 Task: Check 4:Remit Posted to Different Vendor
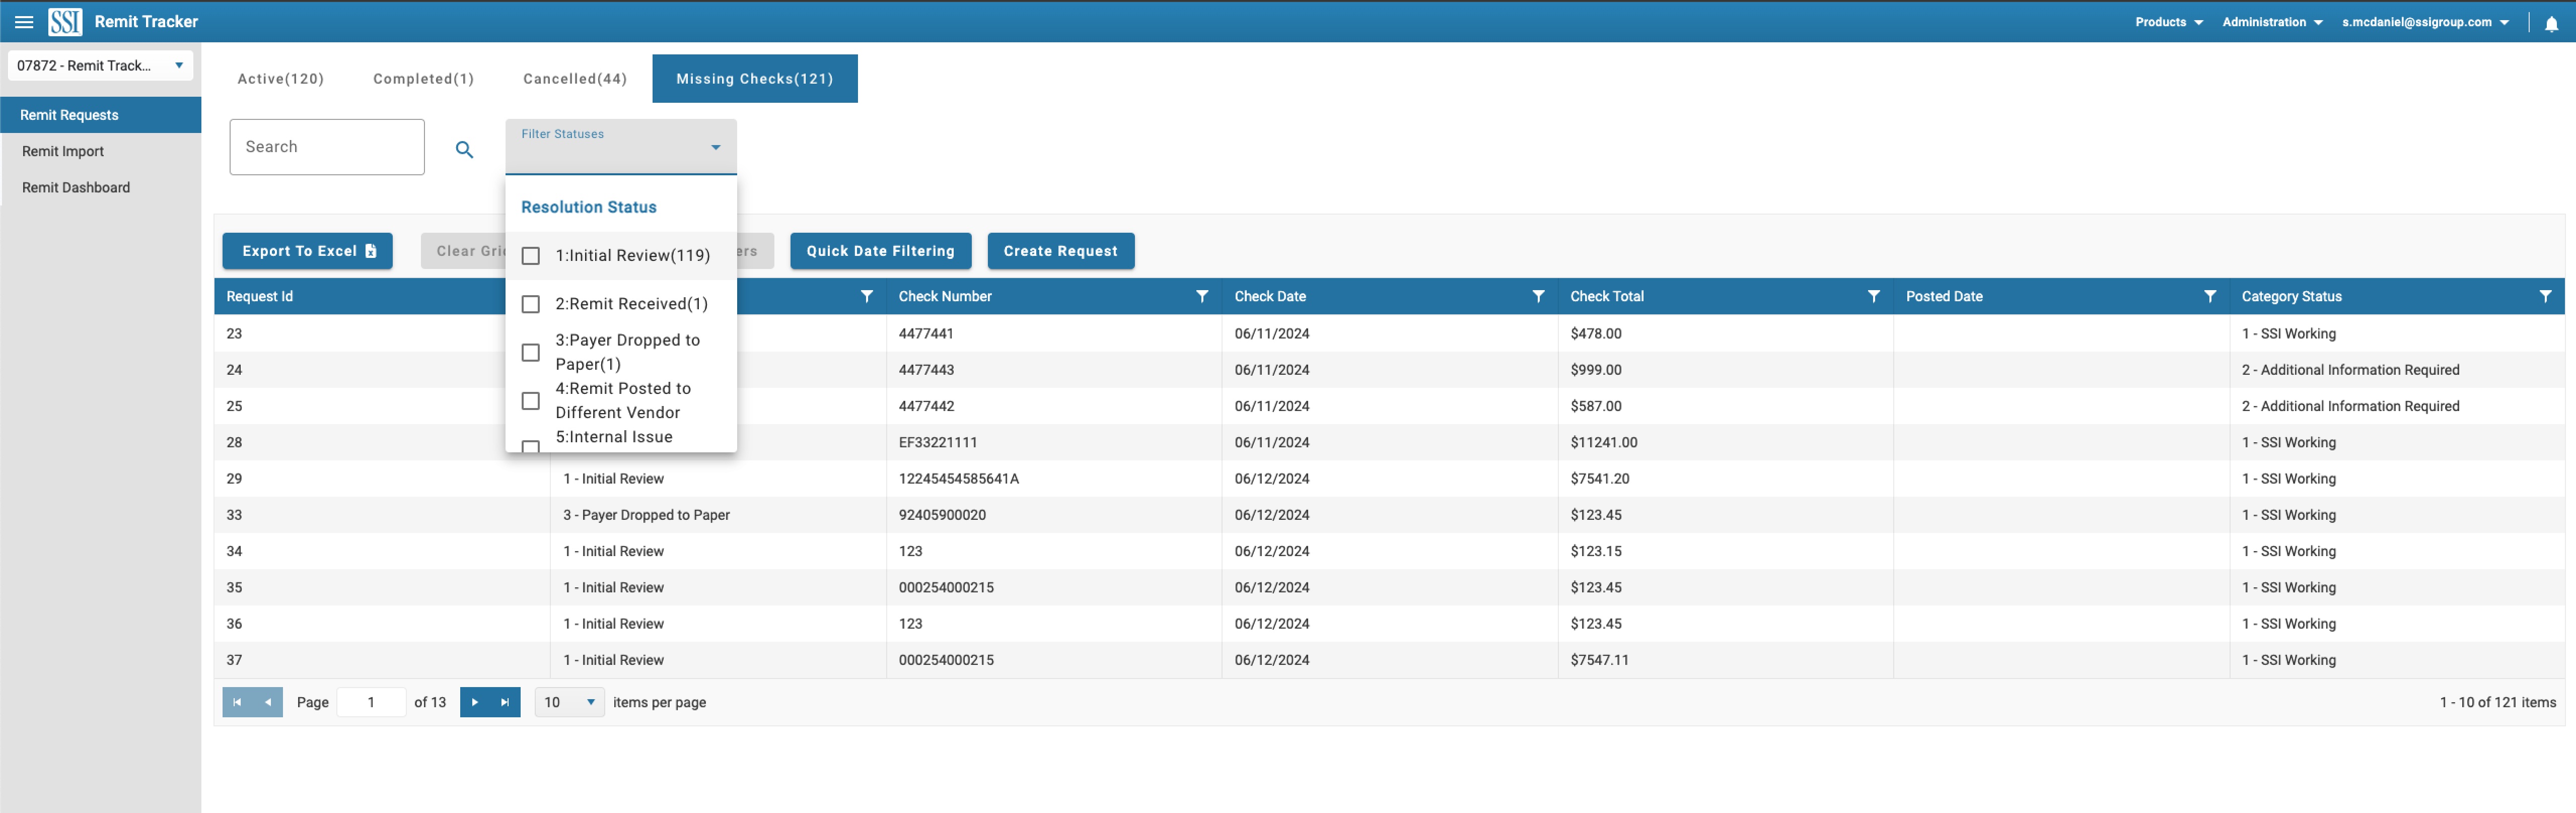(x=531, y=400)
